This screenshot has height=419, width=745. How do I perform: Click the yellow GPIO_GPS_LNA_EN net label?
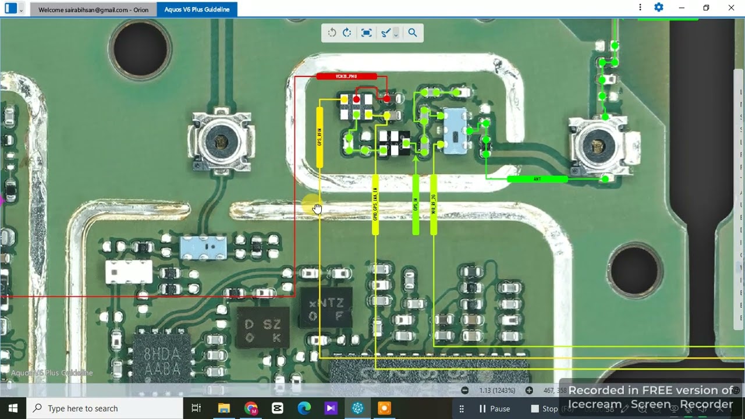pos(375,204)
